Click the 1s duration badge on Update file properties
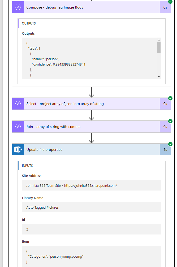This screenshot has height=267, width=177. click(165, 149)
